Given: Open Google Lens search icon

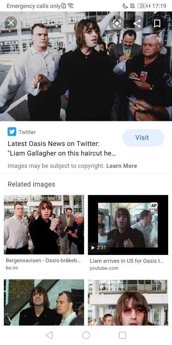Looking at the screenshot, I should (x=117, y=23).
